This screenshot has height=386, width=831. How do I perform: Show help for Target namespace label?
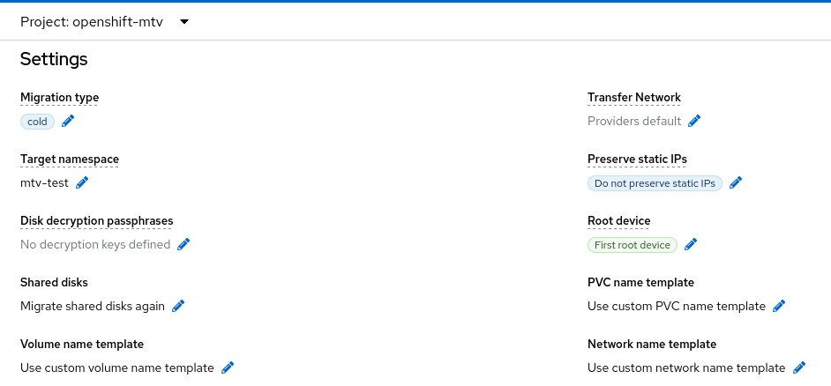[69, 160]
